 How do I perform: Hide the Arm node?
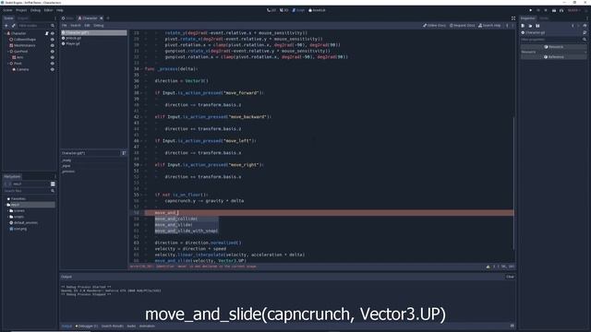[53, 57]
